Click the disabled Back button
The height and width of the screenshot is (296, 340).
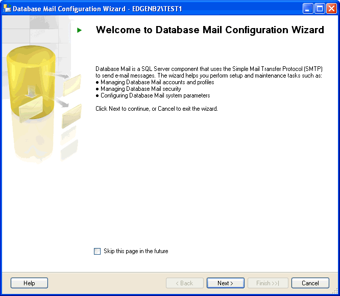point(184,283)
